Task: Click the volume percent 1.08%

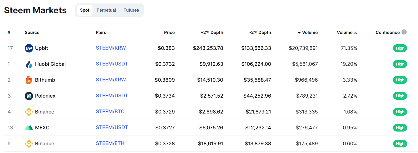Action: (350, 112)
